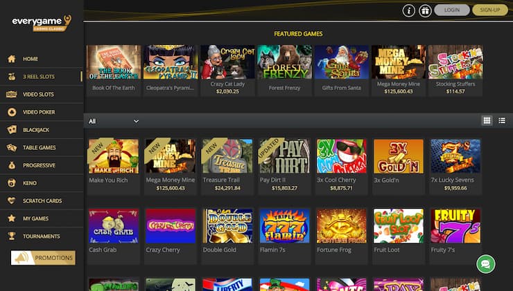Click the SIGN-UP button
The width and height of the screenshot is (513, 291).
489,10
